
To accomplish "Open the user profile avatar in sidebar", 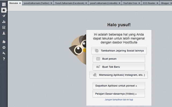I will point(4,5).
